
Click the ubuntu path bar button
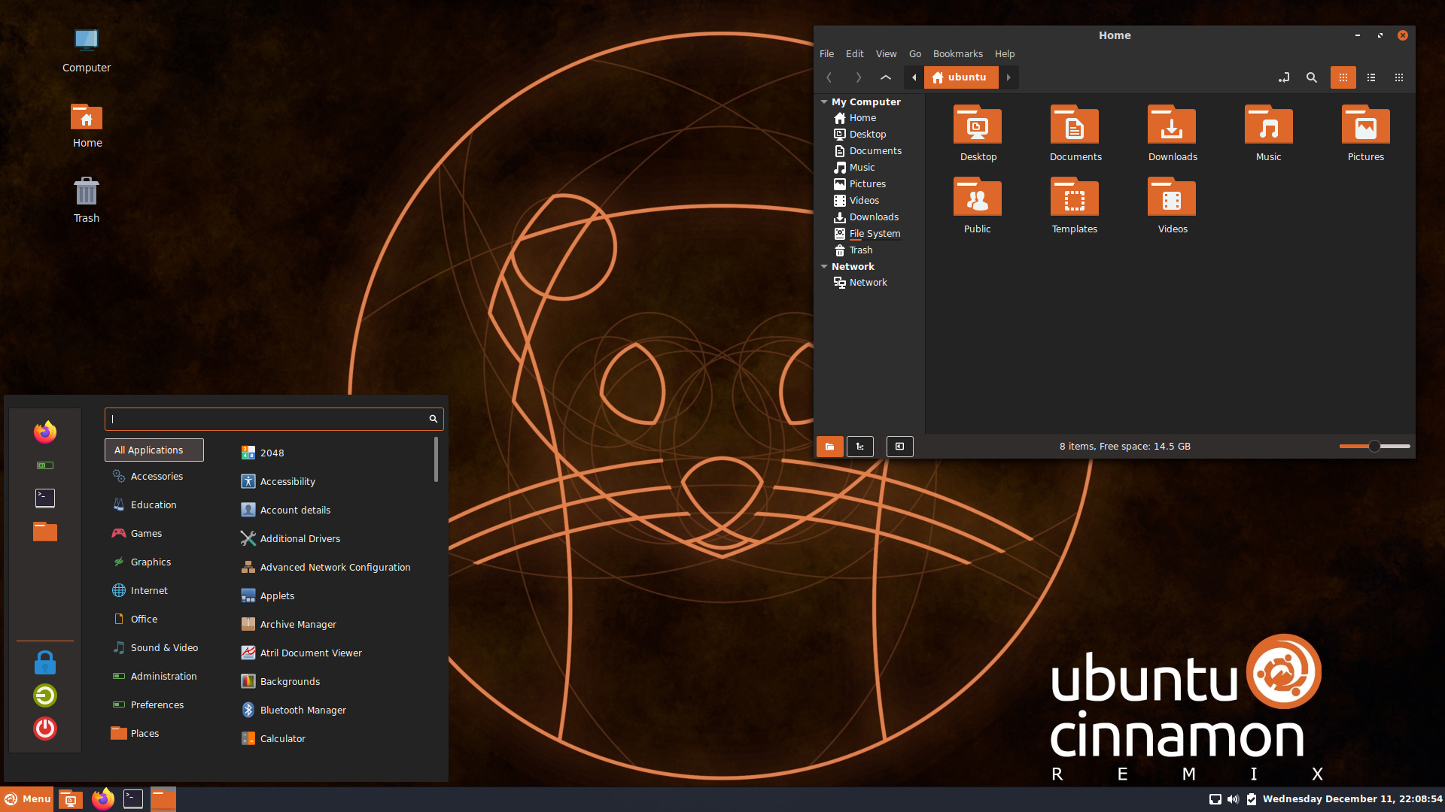coord(961,77)
